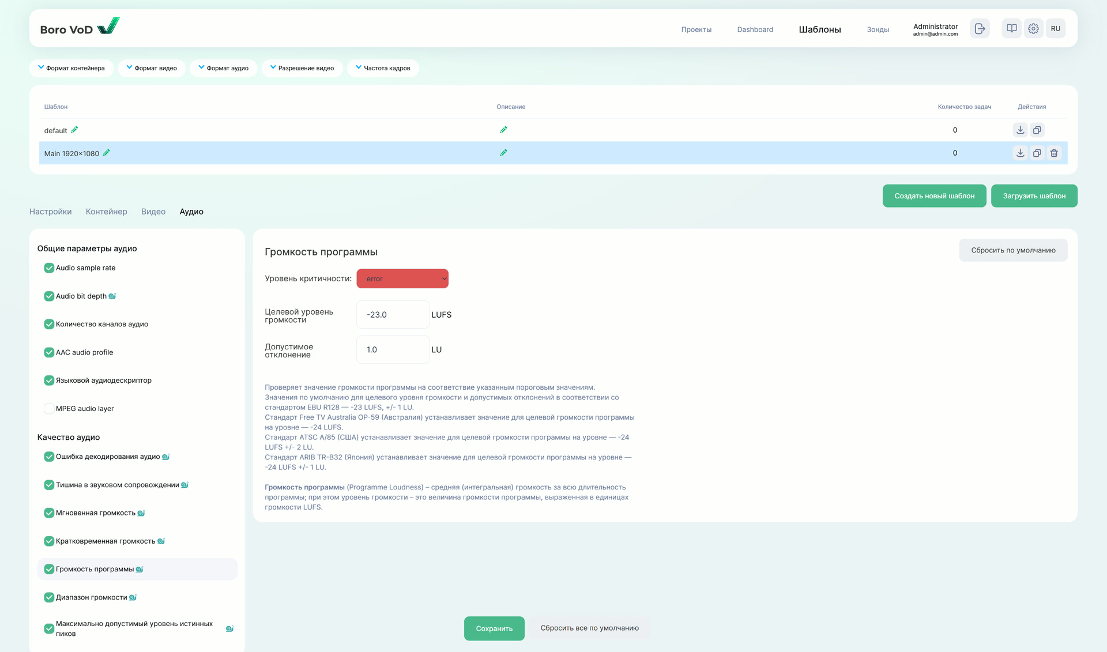Open the error criticality level dropdown

[x=402, y=278]
